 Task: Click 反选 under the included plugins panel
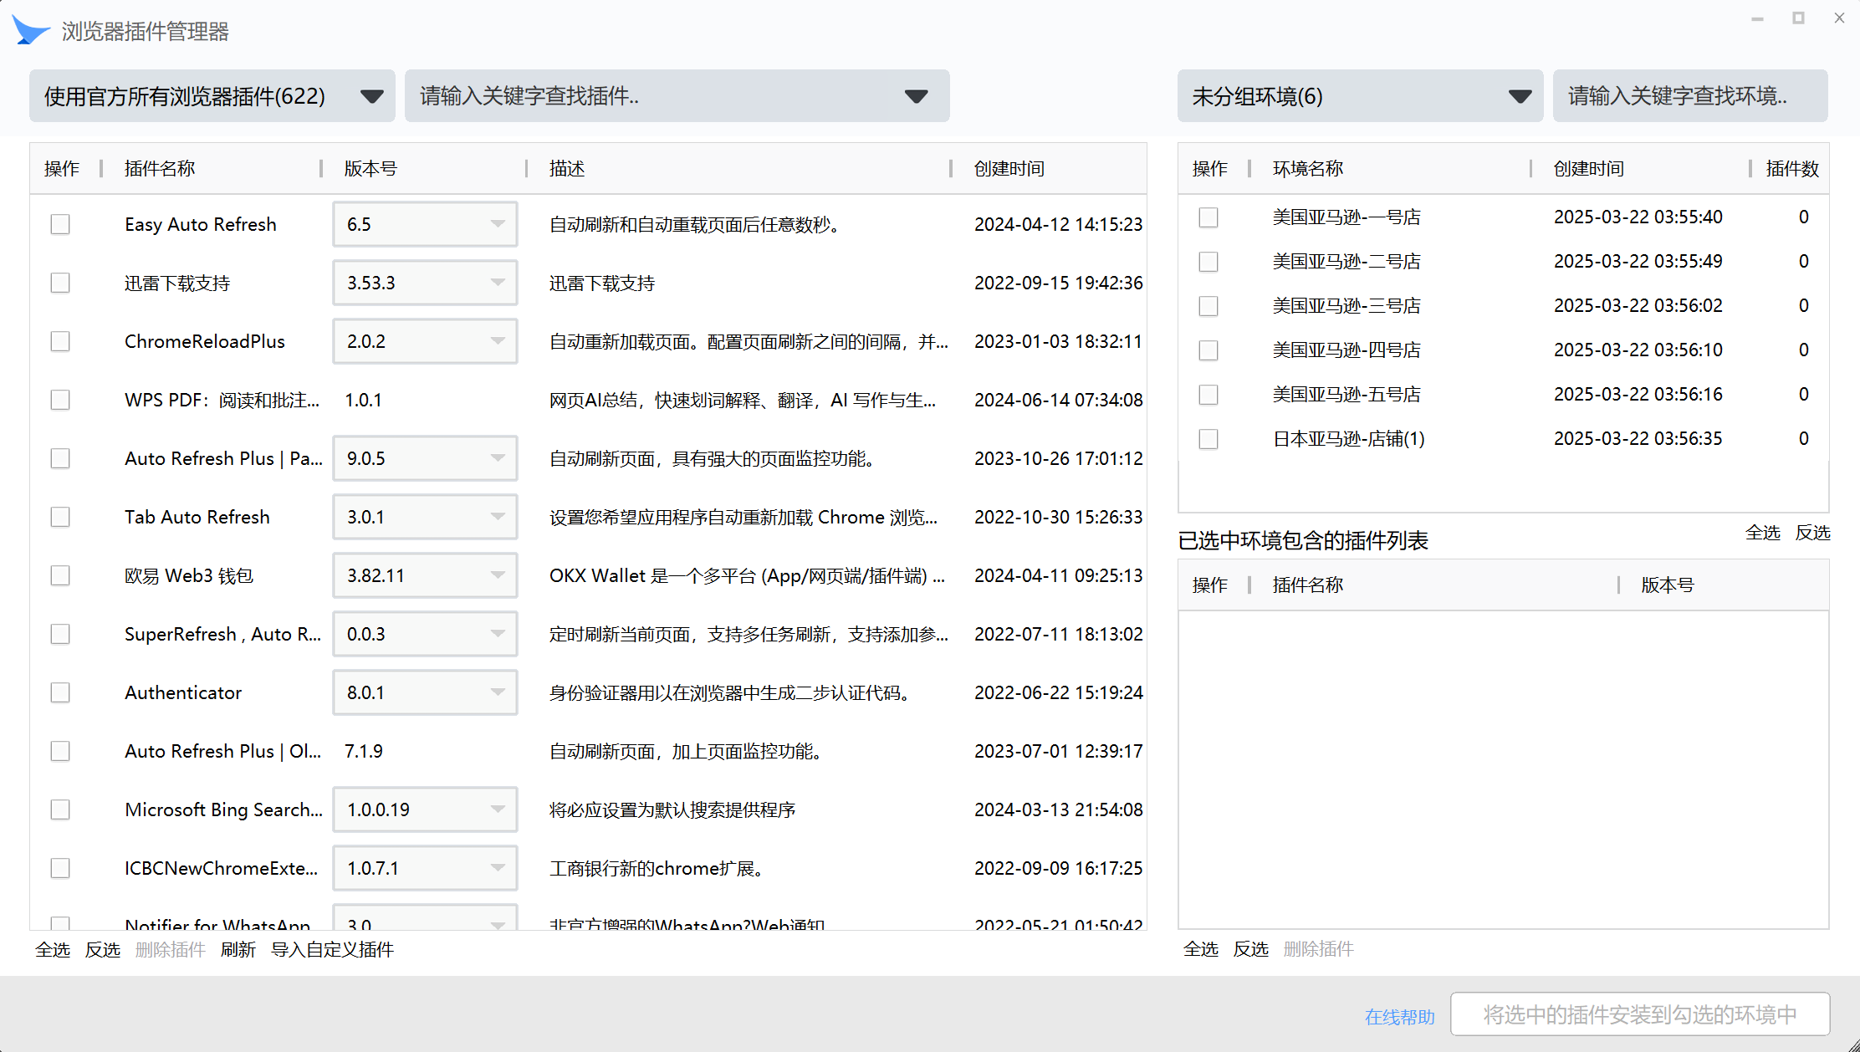[1251, 949]
